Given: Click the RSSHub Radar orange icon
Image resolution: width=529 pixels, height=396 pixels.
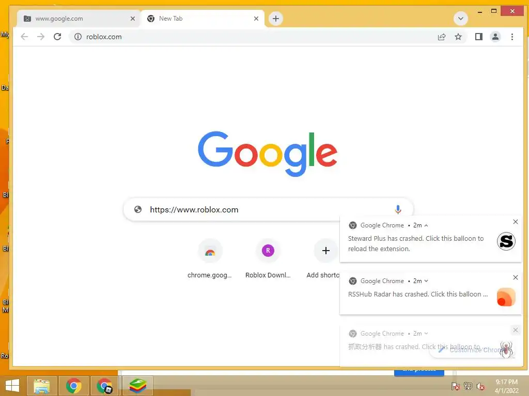Looking at the screenshot, I should (x=506, y=297).
